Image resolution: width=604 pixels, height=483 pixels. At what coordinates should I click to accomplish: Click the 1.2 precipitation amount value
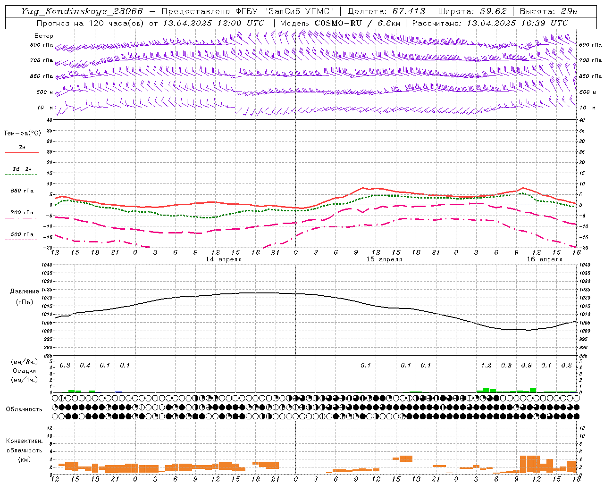[x=486, y=366]
